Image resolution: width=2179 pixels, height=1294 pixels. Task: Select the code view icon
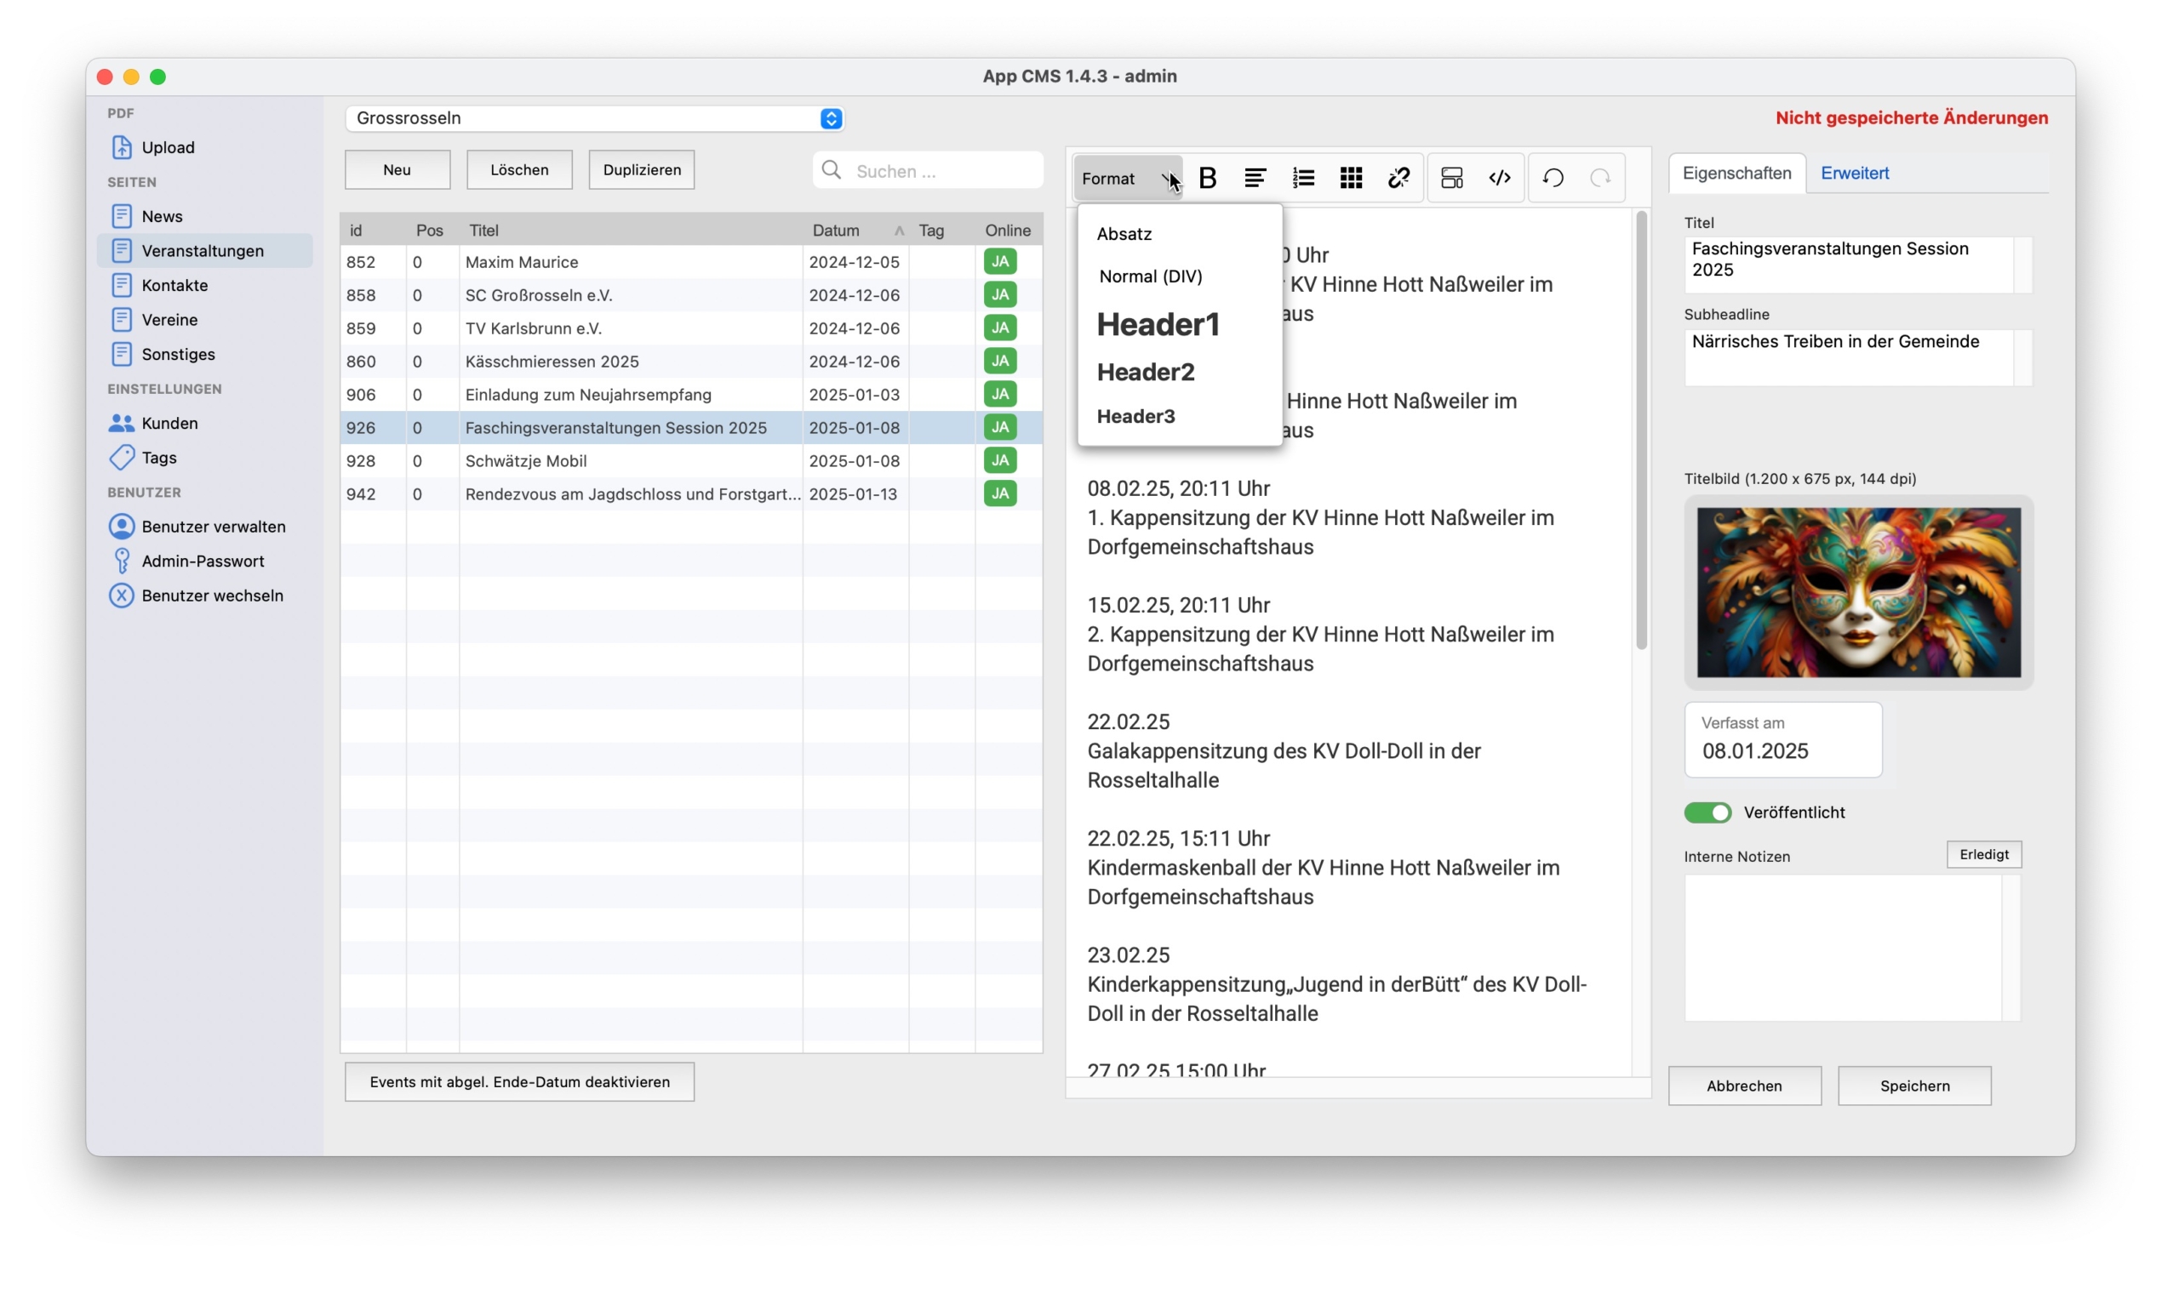[1500, 177]
